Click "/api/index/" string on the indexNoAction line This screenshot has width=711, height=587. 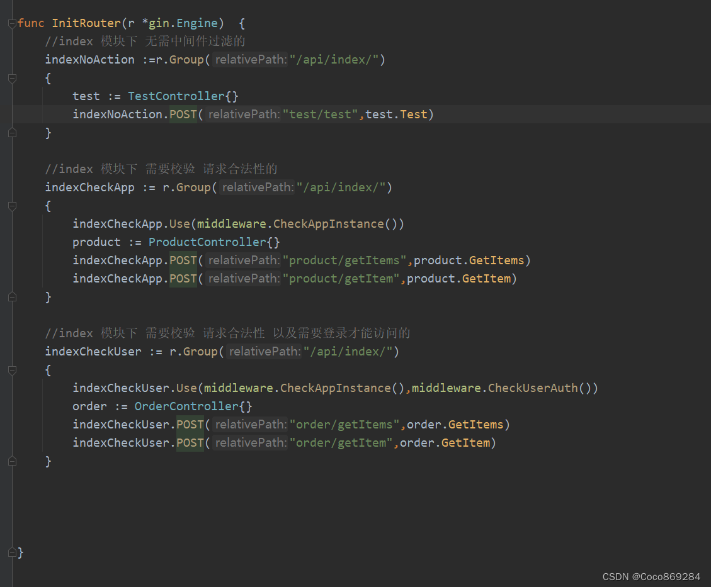click(x=334, y=60)
